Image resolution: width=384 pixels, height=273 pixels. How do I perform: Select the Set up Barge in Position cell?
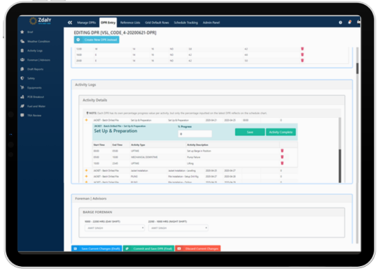[199, 151]
